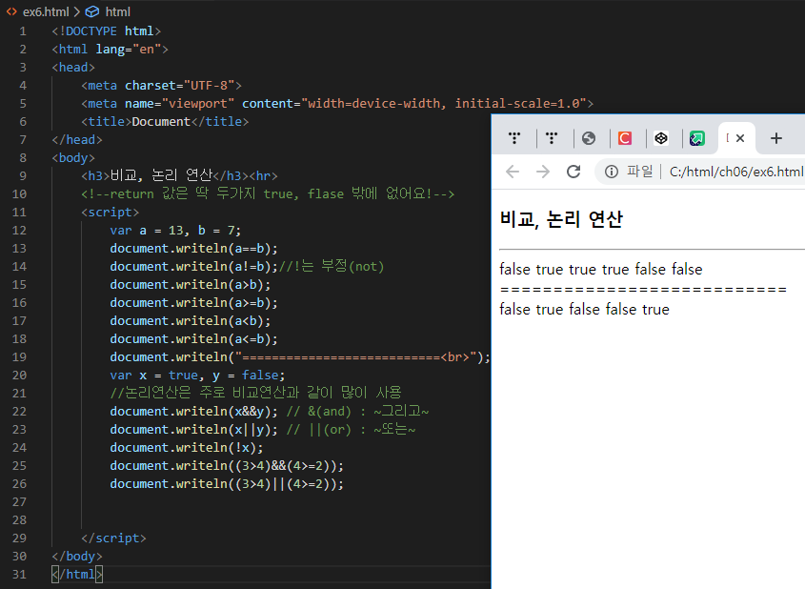Click the meta name="viewport" line
The width and height of the screenshot is (805, 589).
coord(337,103)
